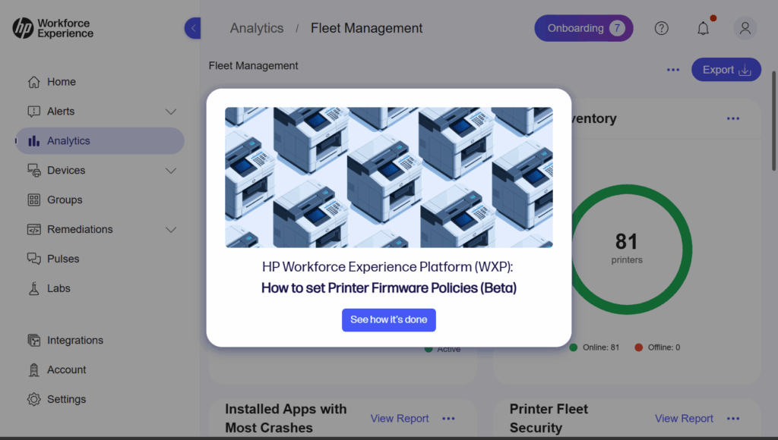
Task: Open the Onboarding progress button
Action: pyautogui.click(x=583, y=28)
